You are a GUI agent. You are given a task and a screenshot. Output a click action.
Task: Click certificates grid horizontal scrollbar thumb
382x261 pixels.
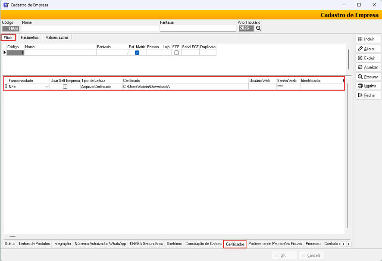pyautogui.click(x=13, y=236)
